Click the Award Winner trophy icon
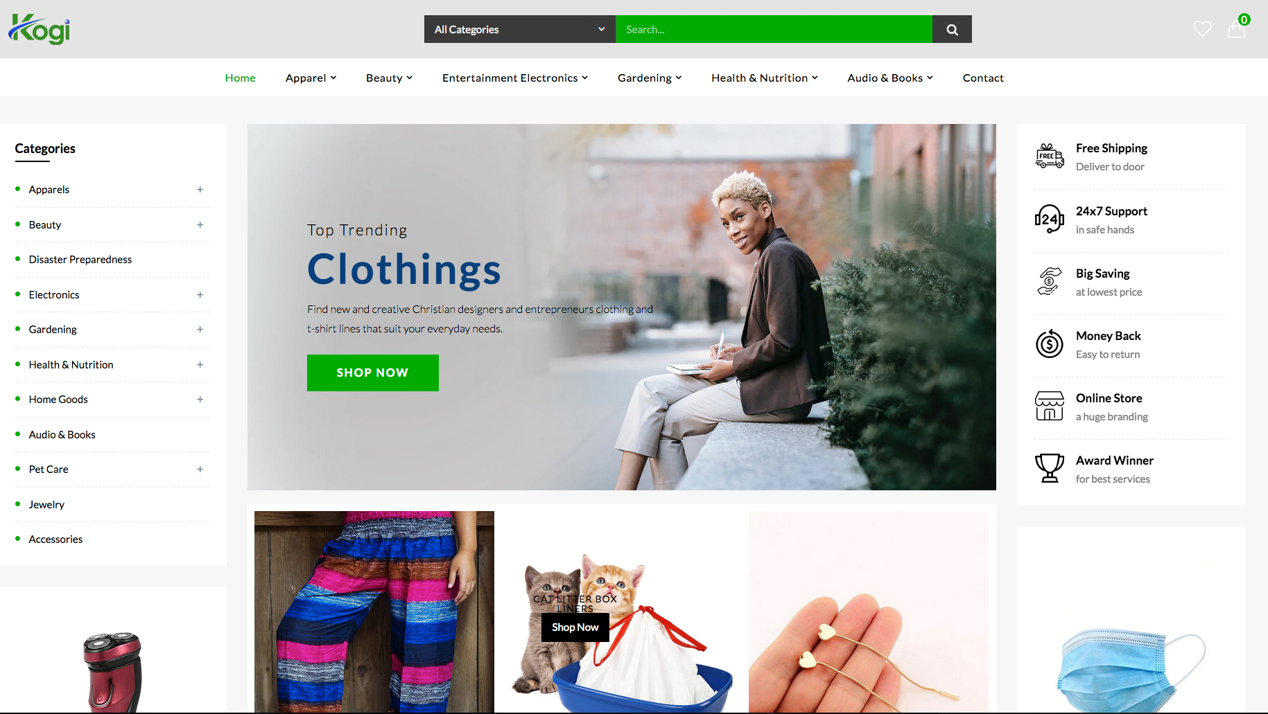 1050,468
